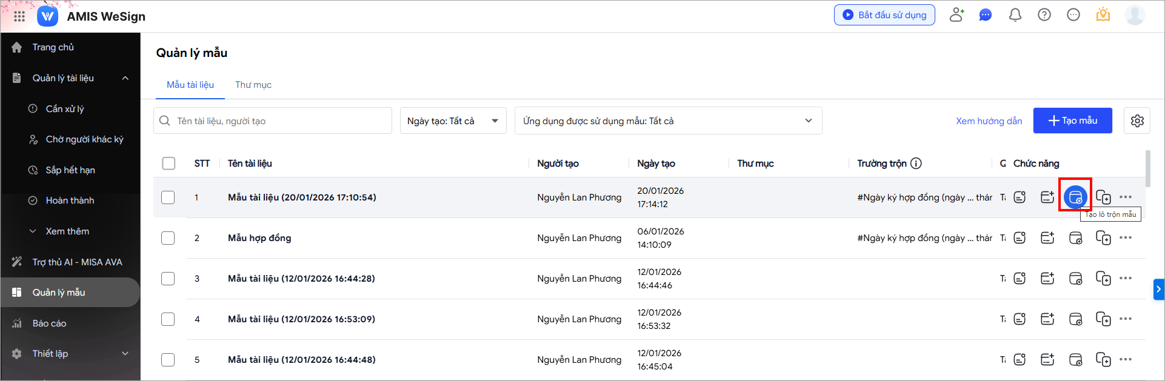Open Báo cáo in the sidebar
The width and height of the screenshot is (1165, 381).
tap(50, 323)
